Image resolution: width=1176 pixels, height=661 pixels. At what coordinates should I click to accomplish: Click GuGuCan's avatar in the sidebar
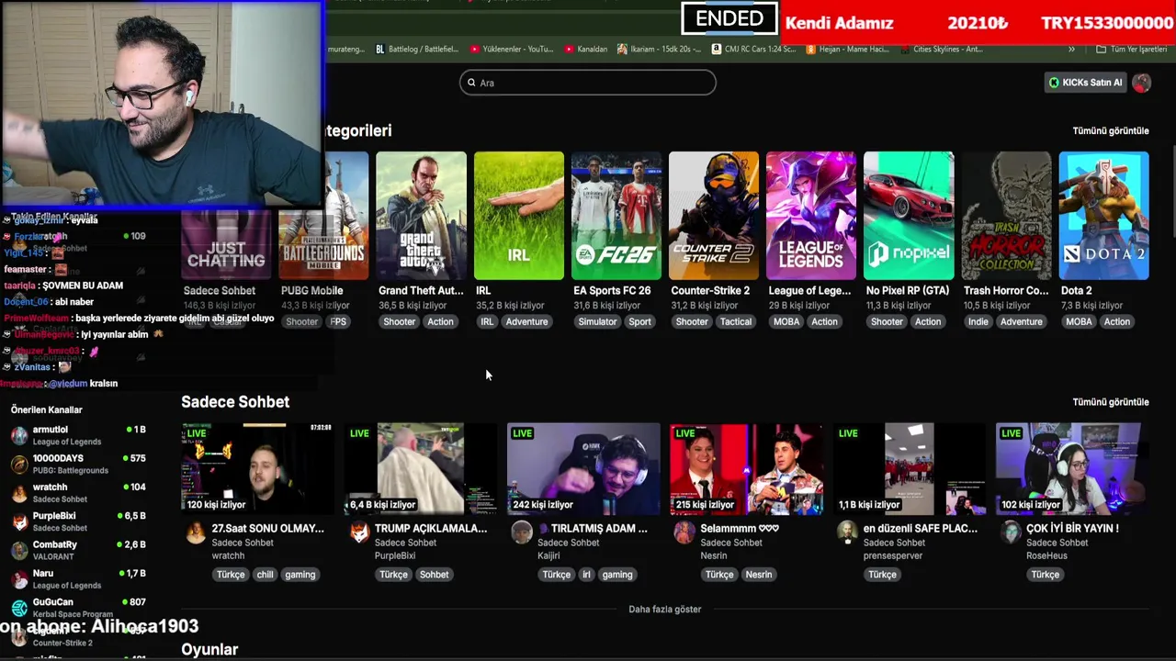click(x=19, y=608)
